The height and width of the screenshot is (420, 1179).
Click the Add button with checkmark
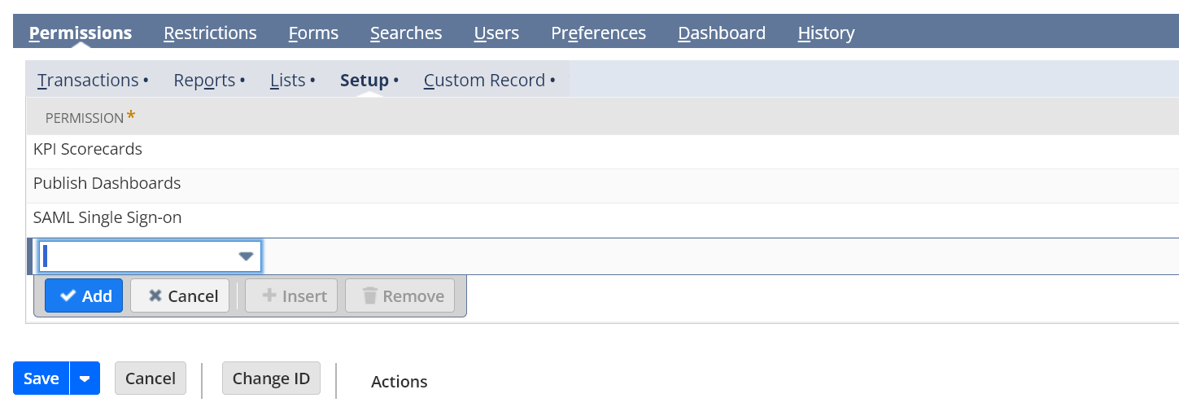click(84, 296)
